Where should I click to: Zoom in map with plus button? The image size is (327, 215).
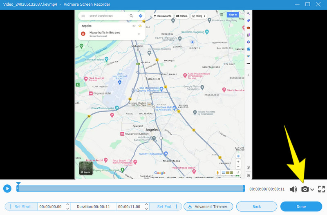point(238,162)
